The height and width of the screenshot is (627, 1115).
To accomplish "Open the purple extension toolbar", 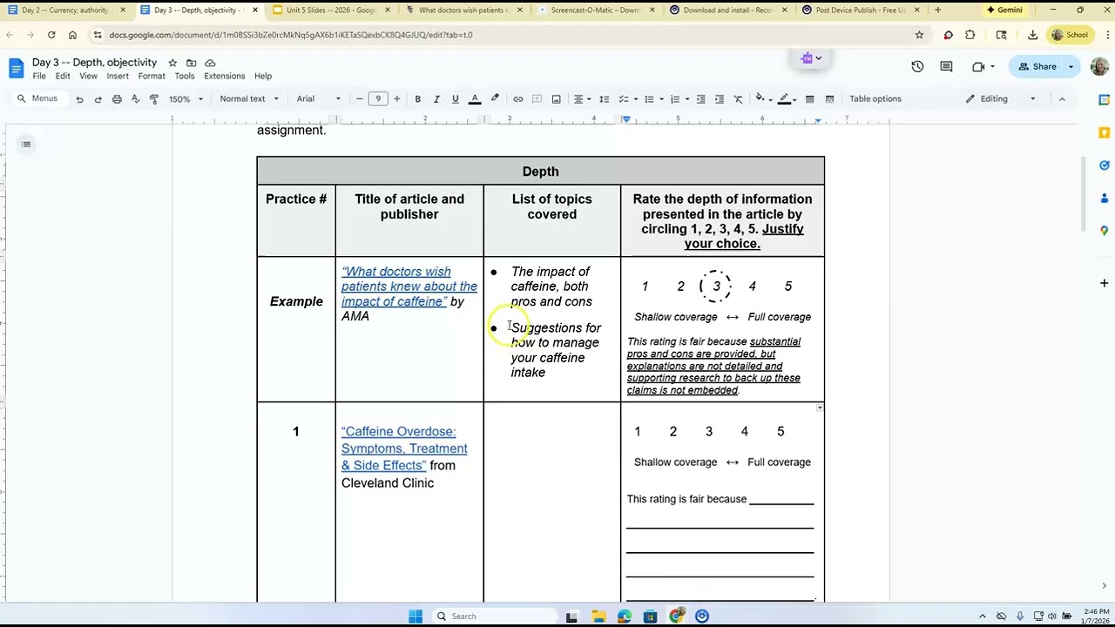I will pos(810,58).
